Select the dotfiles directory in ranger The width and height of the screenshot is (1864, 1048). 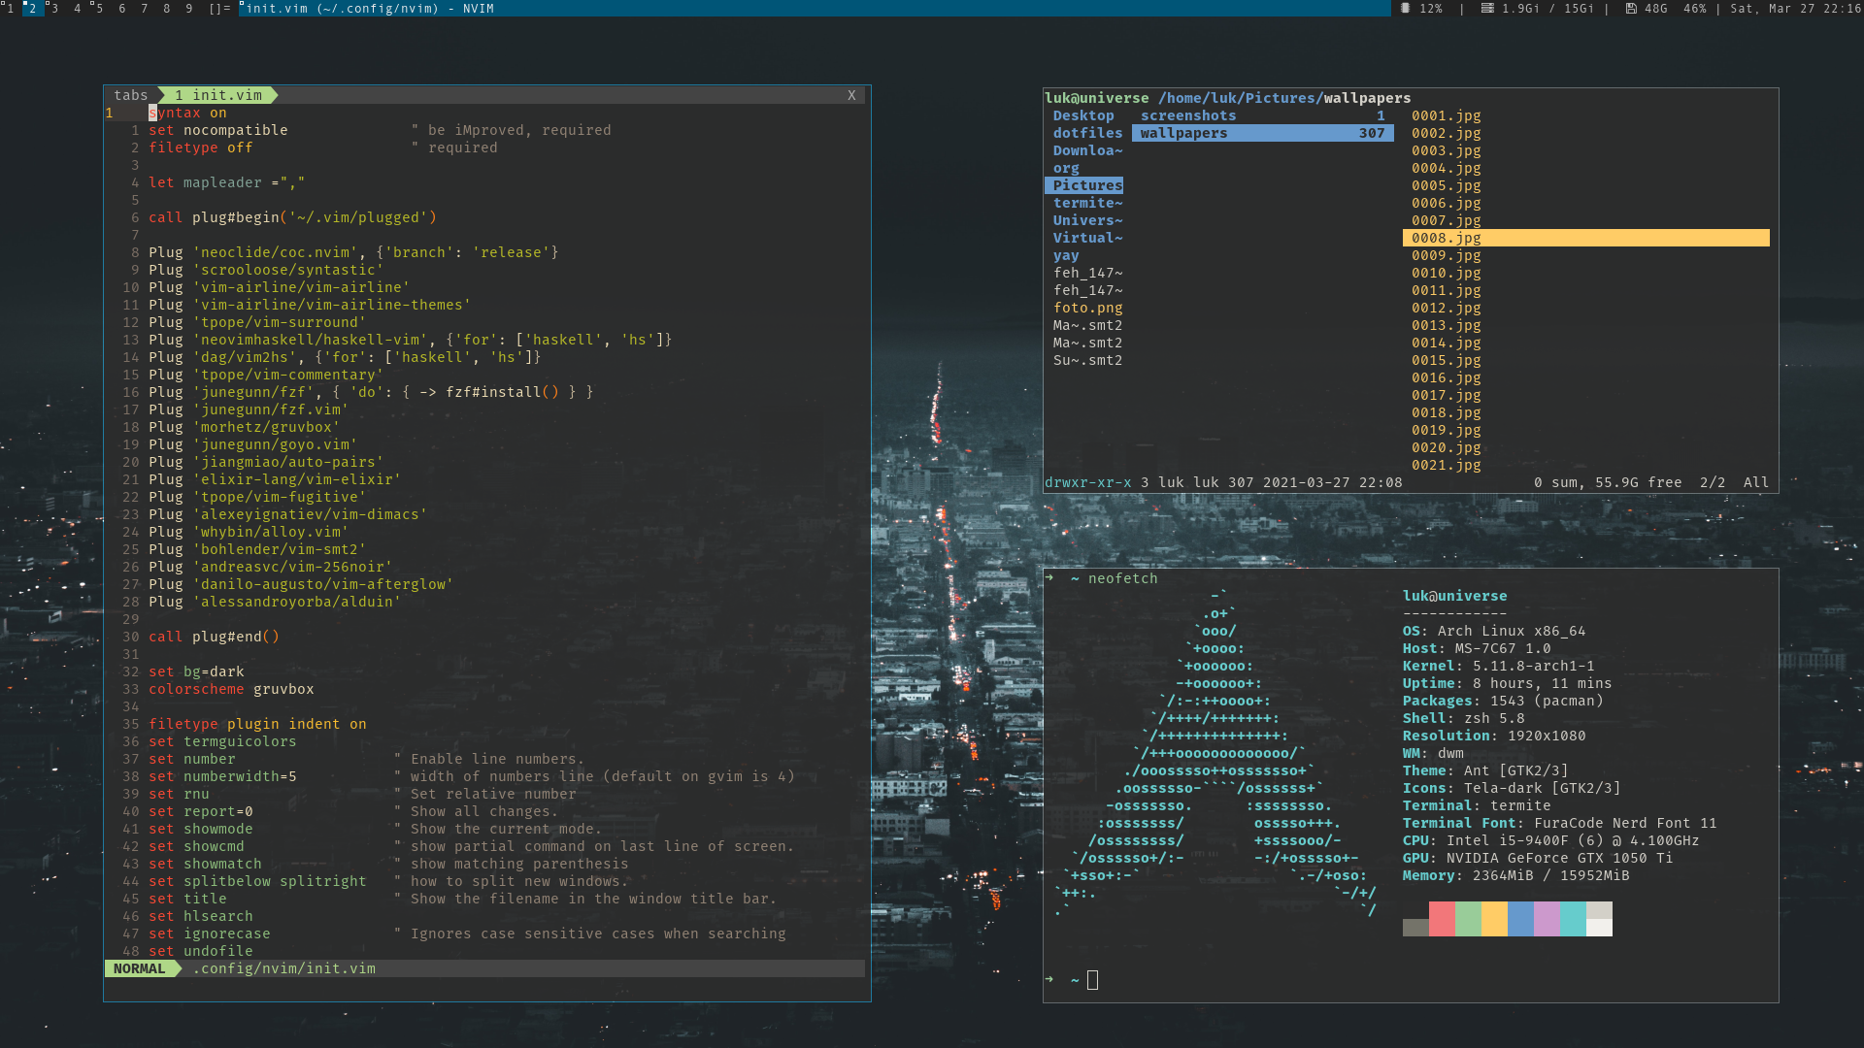pyautogui.click(x=1087, y=133)
